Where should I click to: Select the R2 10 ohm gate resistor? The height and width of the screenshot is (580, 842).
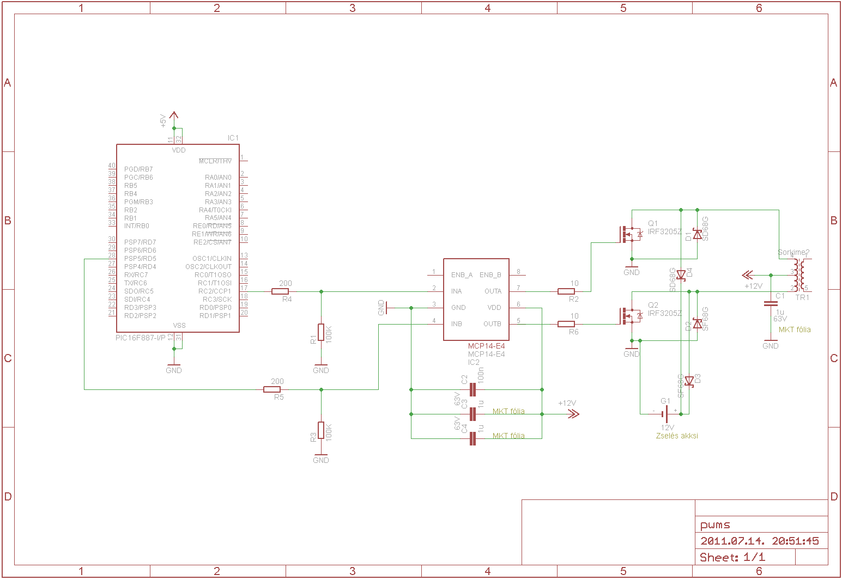566,291
